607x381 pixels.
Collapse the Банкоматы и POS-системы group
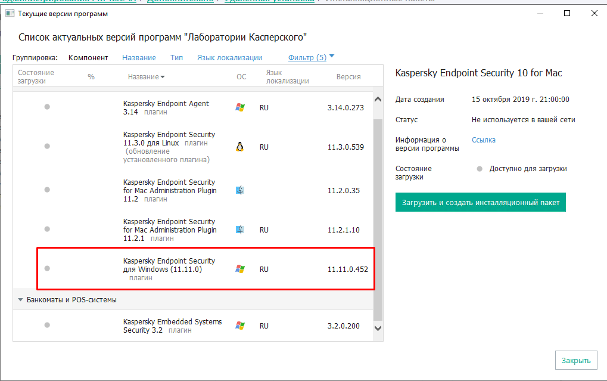tap(21, 300)
